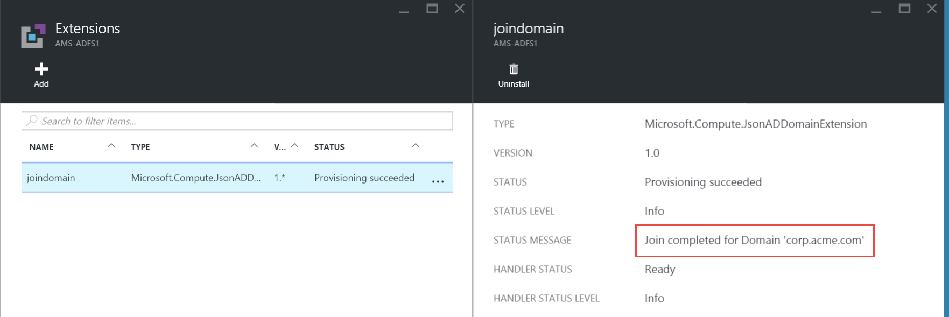Toggle sort arrow on version column

point(294,146)
